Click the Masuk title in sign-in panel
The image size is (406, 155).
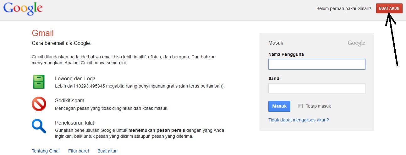(x=276, y=43)
